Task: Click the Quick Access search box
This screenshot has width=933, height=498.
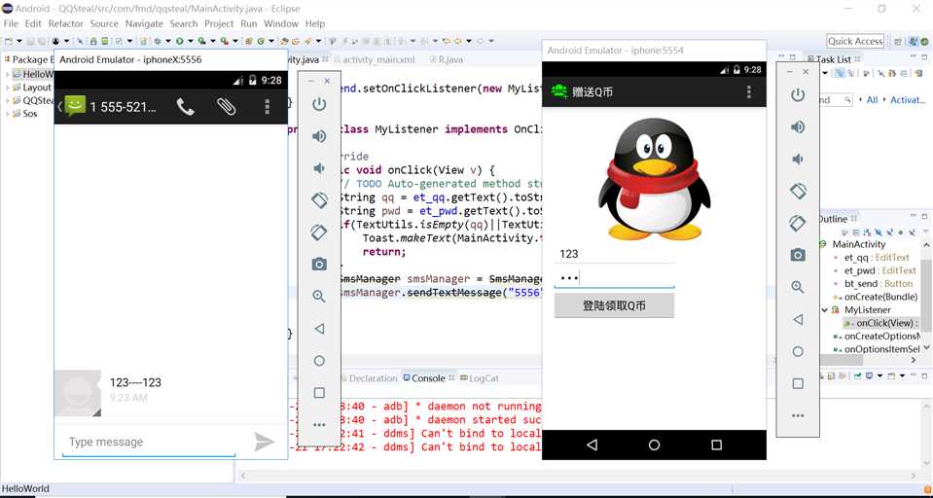Action: tap(855, 41)
